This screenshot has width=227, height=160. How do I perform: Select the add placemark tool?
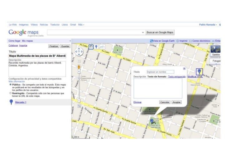(x=96, y=47)
